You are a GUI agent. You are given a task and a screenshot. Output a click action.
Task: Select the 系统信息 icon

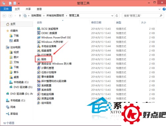(39, 90)
